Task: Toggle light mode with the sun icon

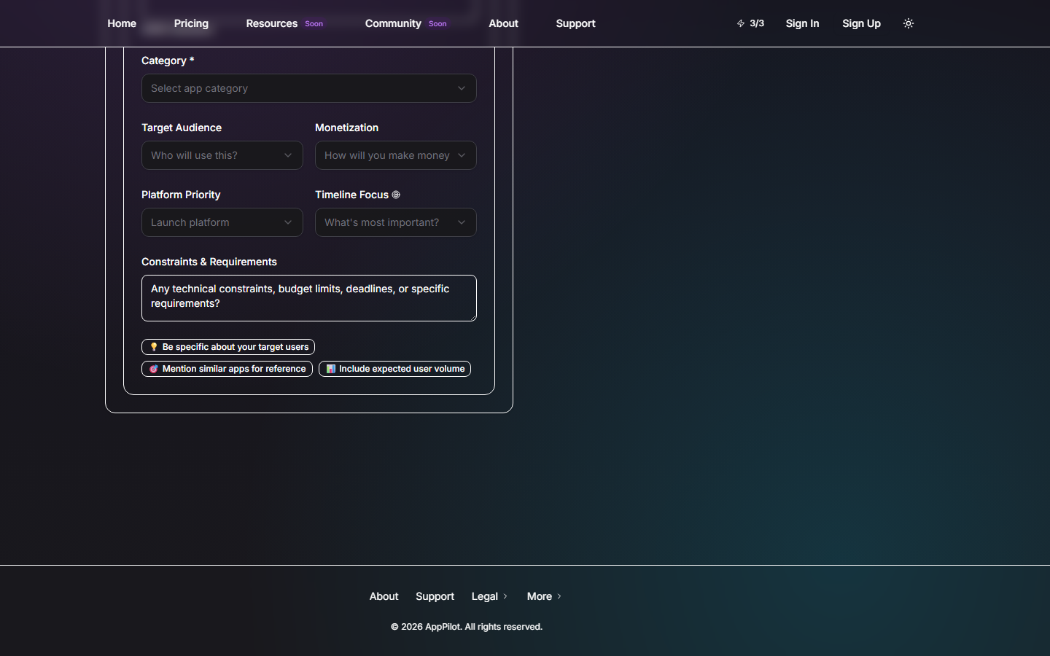Action: [909, 23]
